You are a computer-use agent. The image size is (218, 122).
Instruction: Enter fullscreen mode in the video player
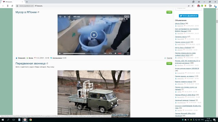128,54
